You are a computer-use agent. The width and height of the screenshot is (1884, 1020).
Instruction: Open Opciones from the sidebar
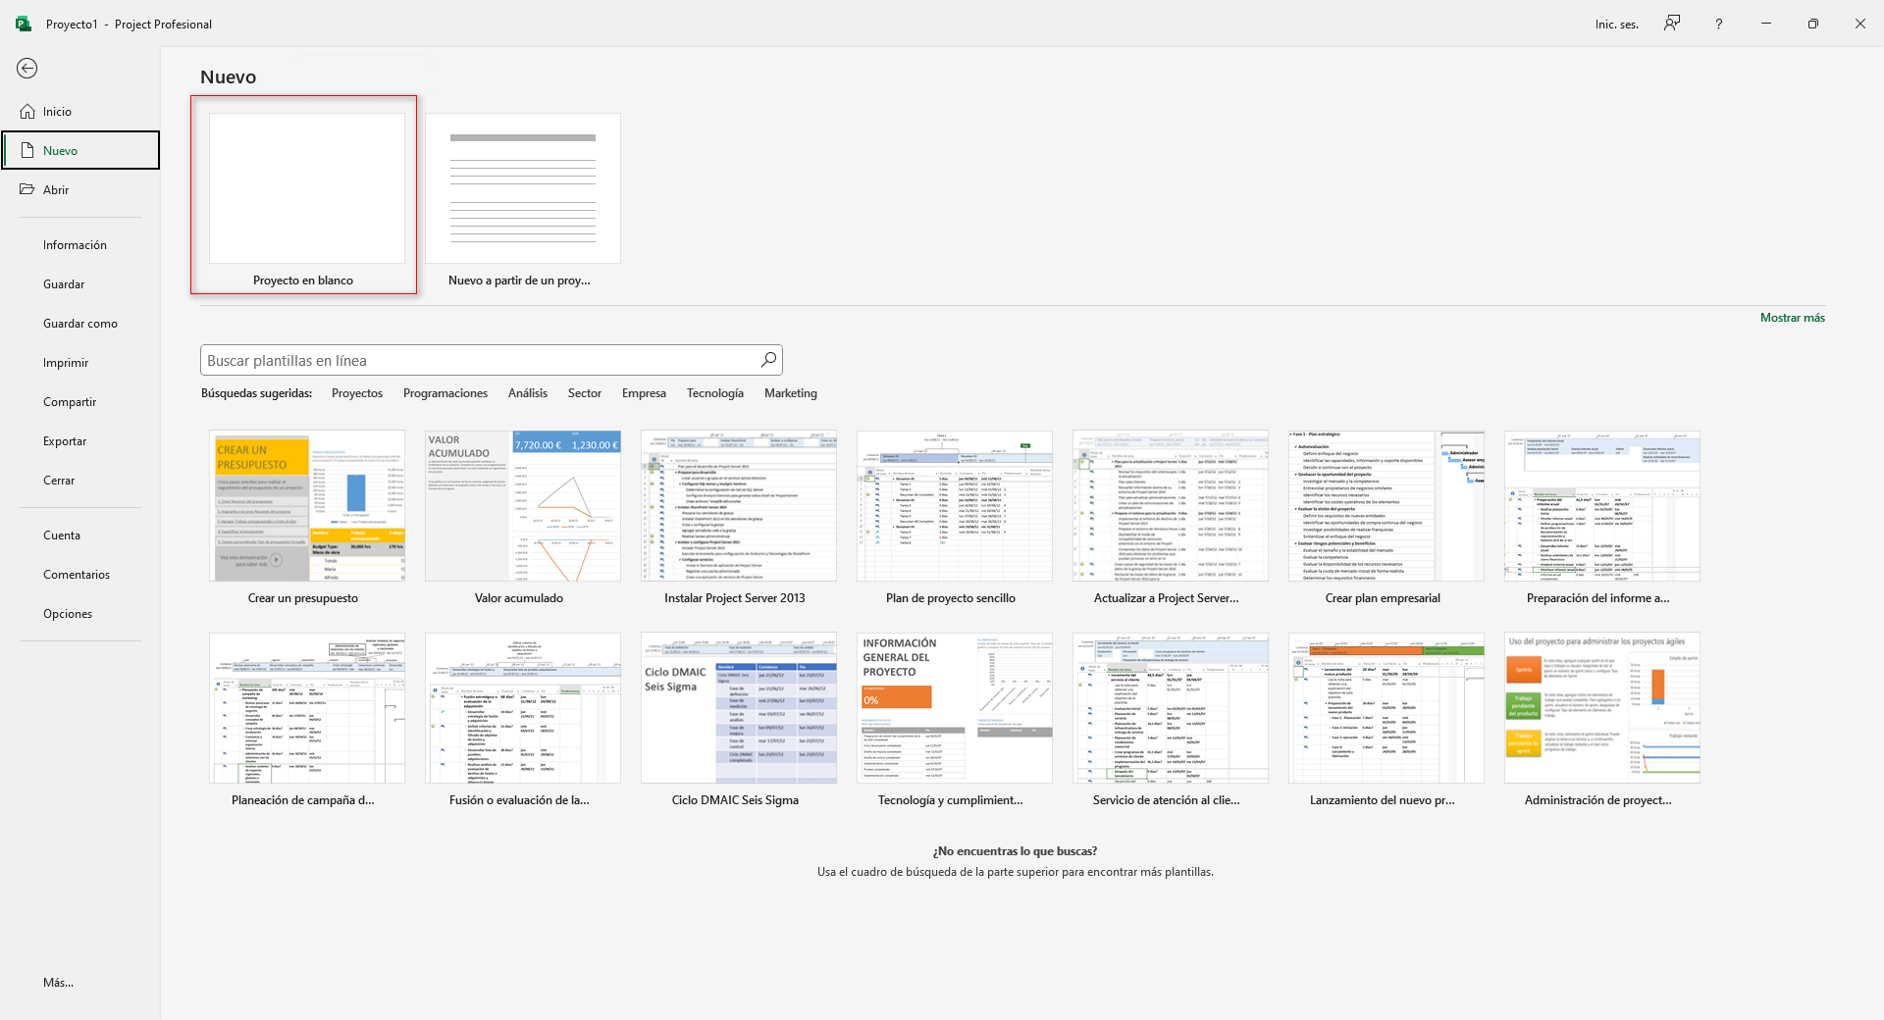pyautogui.click(x=68, y=614)
